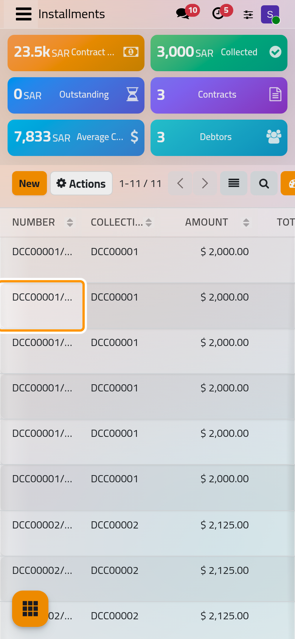Sort by the NUMBER column arrows
Viewport: 295px width, 639px height.
[70, 223]
